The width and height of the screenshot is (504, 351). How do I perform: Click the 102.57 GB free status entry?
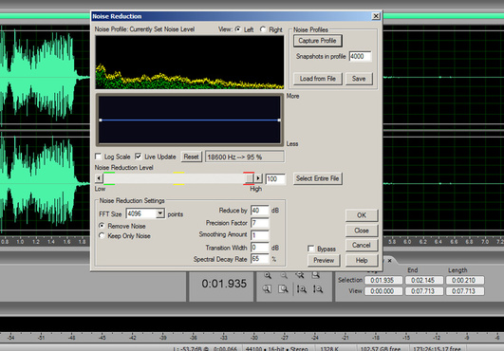click(380, 348)
